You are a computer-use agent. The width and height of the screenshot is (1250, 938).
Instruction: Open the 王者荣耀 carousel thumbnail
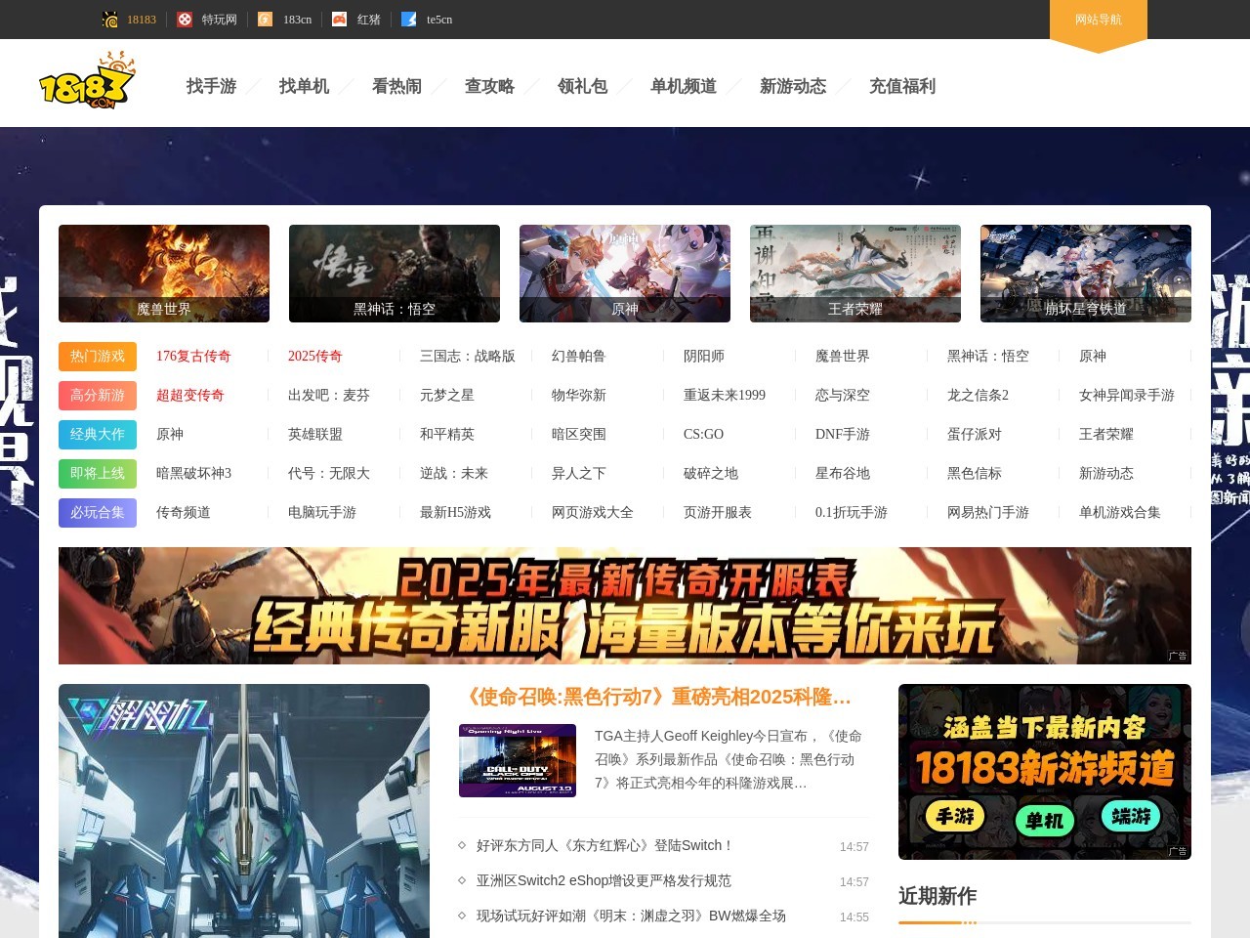point(855,273)
